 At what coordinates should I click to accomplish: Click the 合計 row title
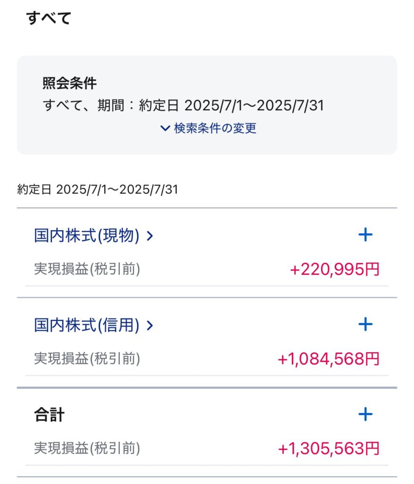(49, 415)
